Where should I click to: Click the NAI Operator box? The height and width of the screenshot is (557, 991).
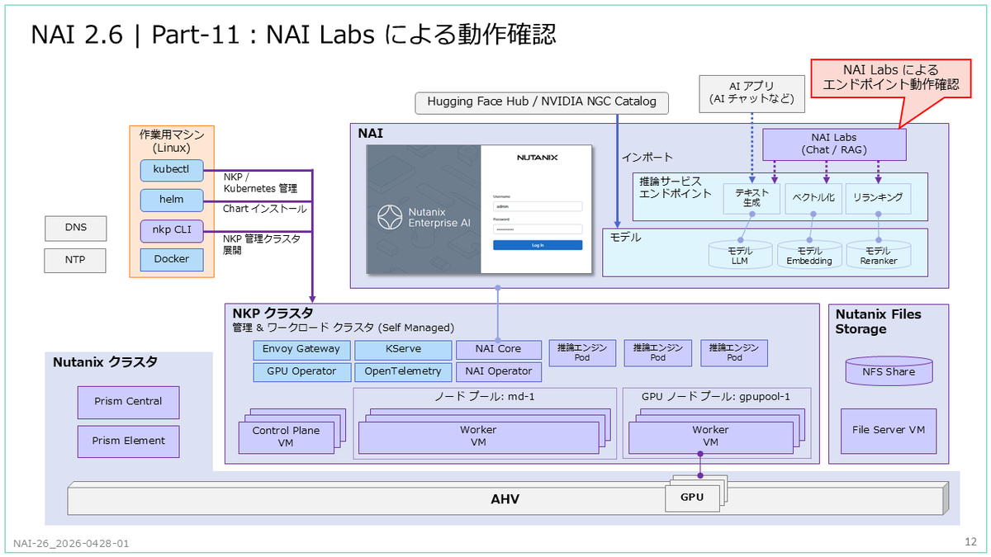tap(498, 371)
